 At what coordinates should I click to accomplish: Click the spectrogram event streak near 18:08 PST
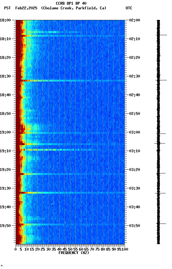click(x=70, y=36)
